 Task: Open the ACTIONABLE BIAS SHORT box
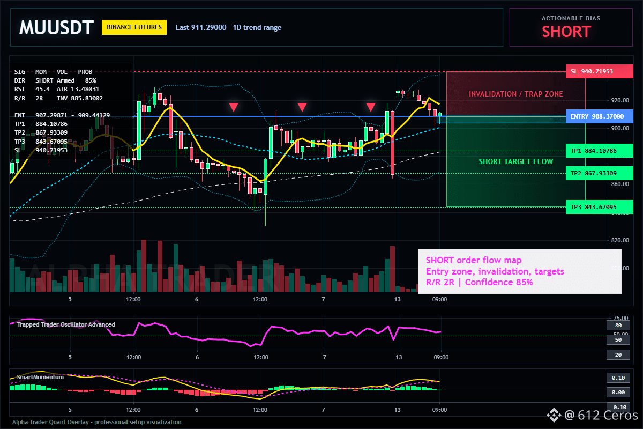click(571, 27)
